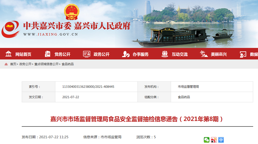Image resolution: width=258 pixels, height=144 pixels.
Task: Click the palm tree icon beside 美丽嘉兴
Action: click(204, 54)
